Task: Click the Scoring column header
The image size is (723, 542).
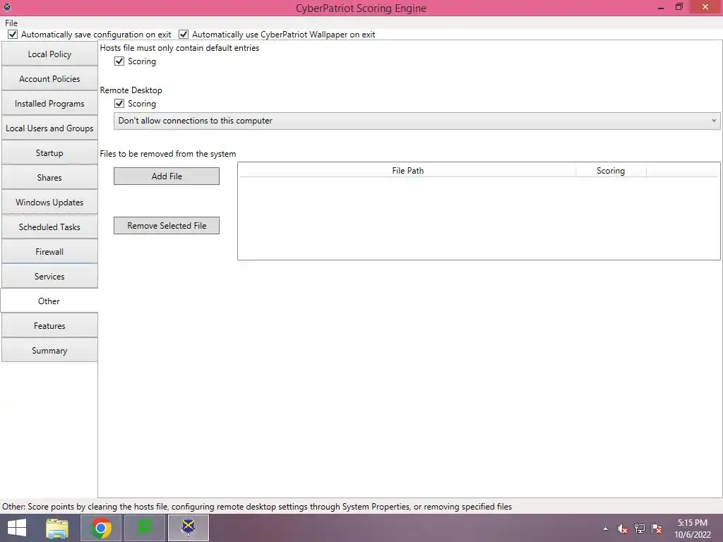Action: pyautogui.click(x=611, y=171)
